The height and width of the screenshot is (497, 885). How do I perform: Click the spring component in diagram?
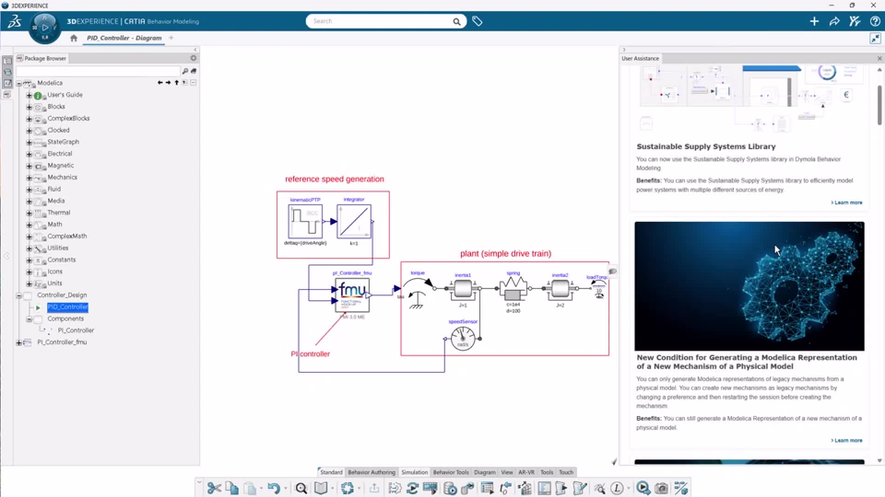pos(513,288)
